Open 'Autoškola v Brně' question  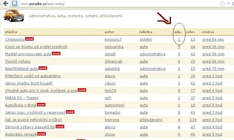pos(20,105)
